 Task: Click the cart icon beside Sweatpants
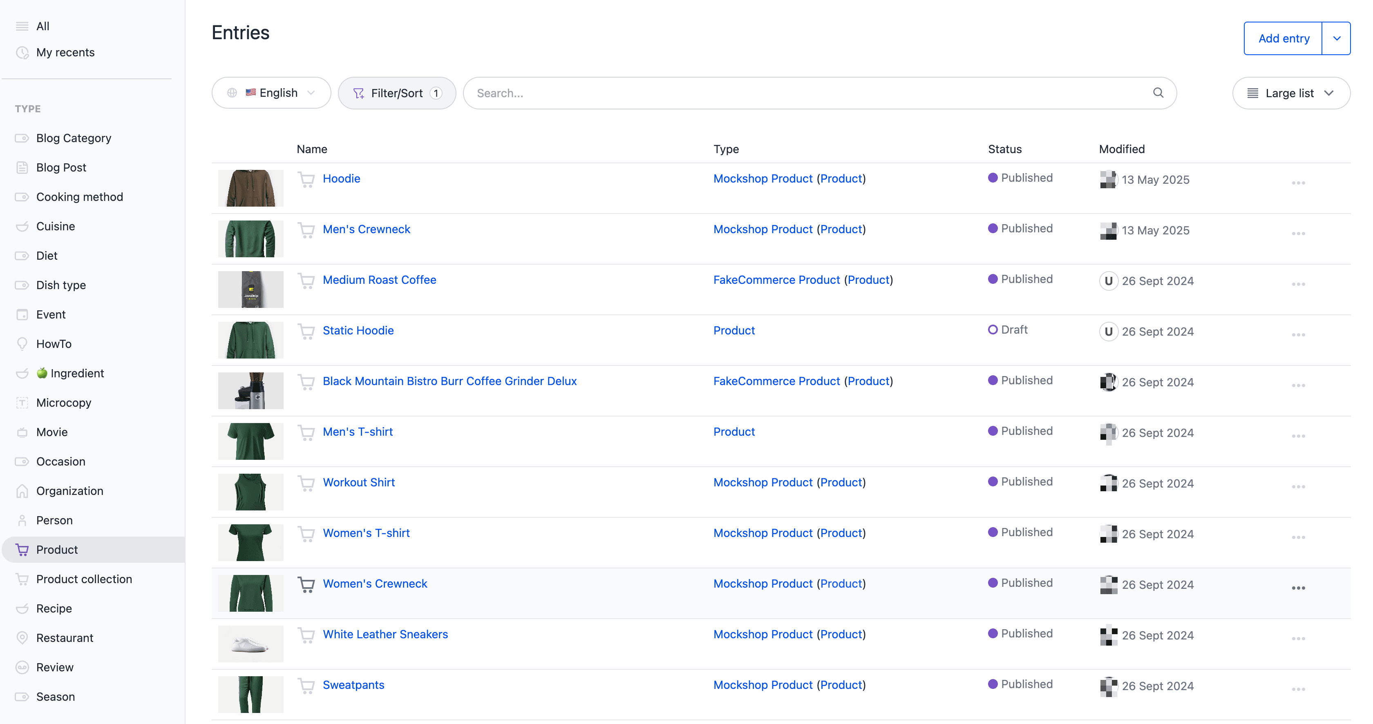[306, 686]
